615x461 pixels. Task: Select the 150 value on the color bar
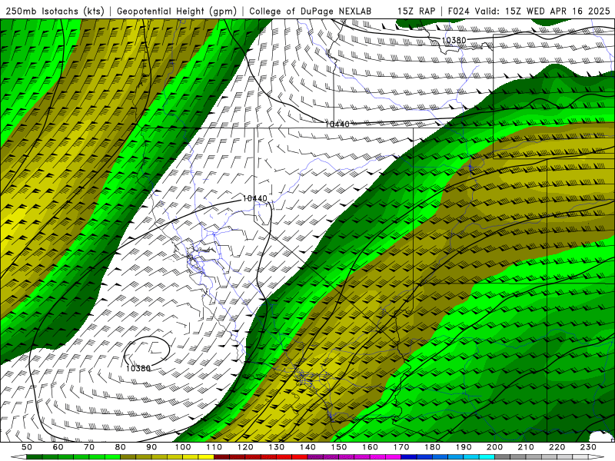(x=339, y=447)
